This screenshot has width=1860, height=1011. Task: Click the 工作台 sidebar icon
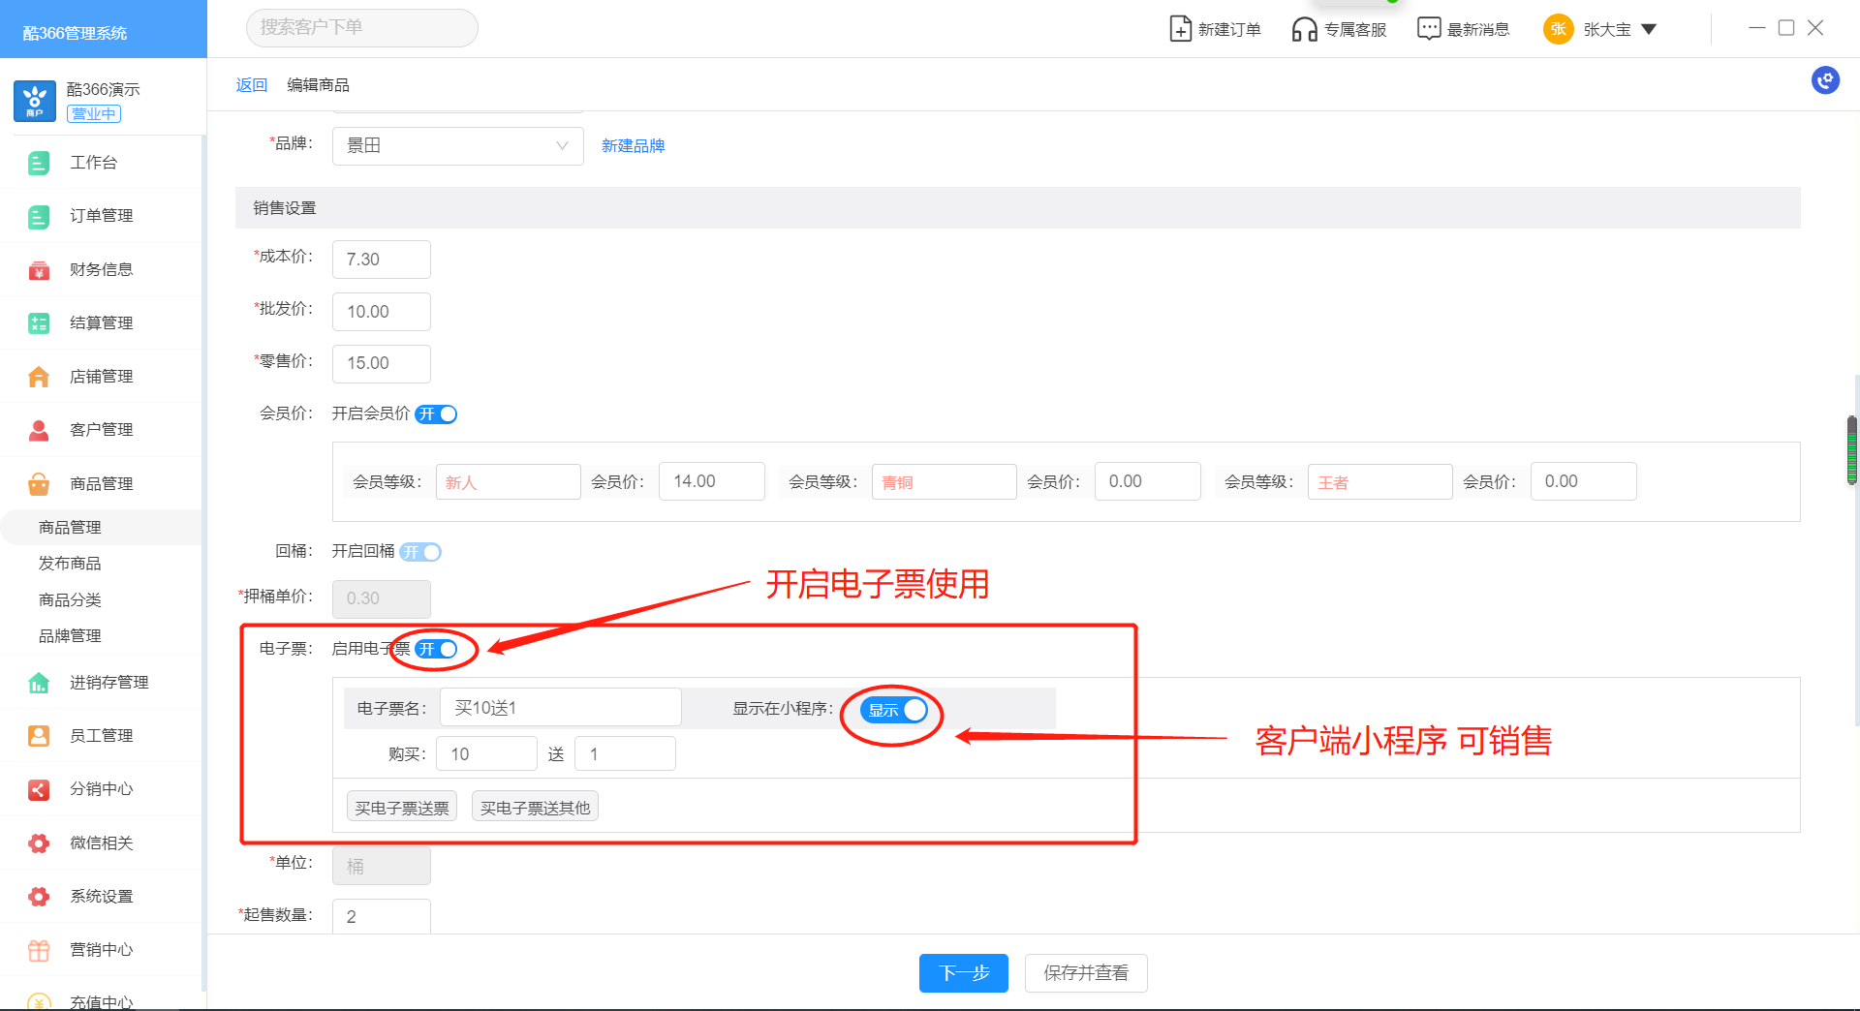pos(39,163)
